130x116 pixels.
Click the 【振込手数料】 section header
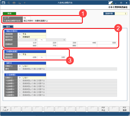point(25,31)
